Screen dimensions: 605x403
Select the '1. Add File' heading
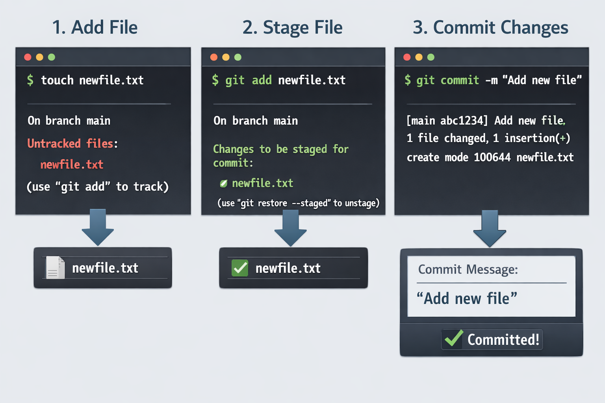tap(95, 28)
